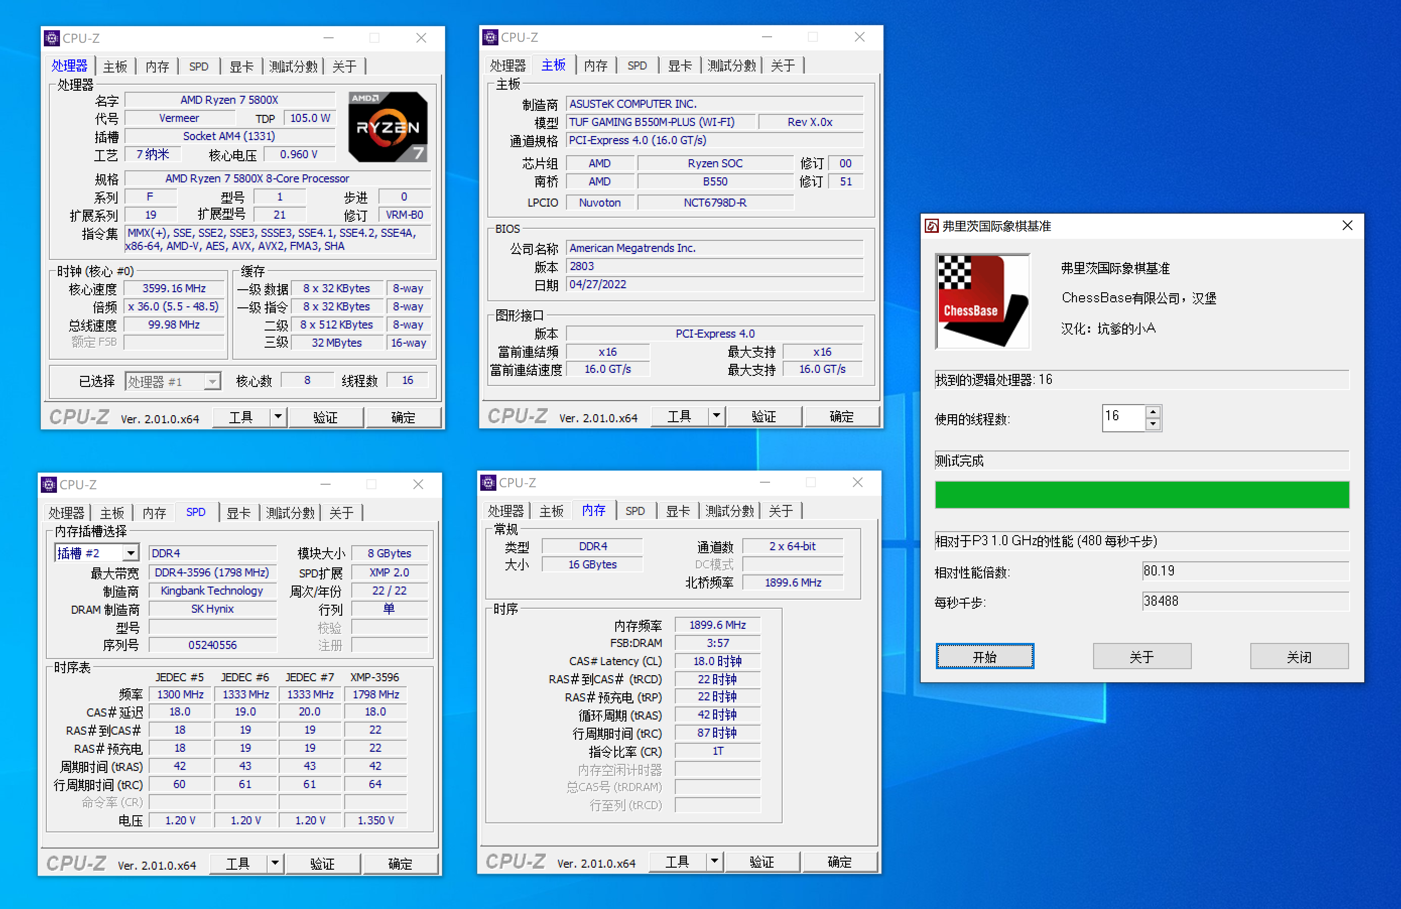
Task: Click 验证 in the memory window
Action: point(762,862)
